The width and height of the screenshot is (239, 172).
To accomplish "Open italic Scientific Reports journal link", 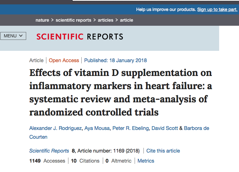I will click(49, 151).
